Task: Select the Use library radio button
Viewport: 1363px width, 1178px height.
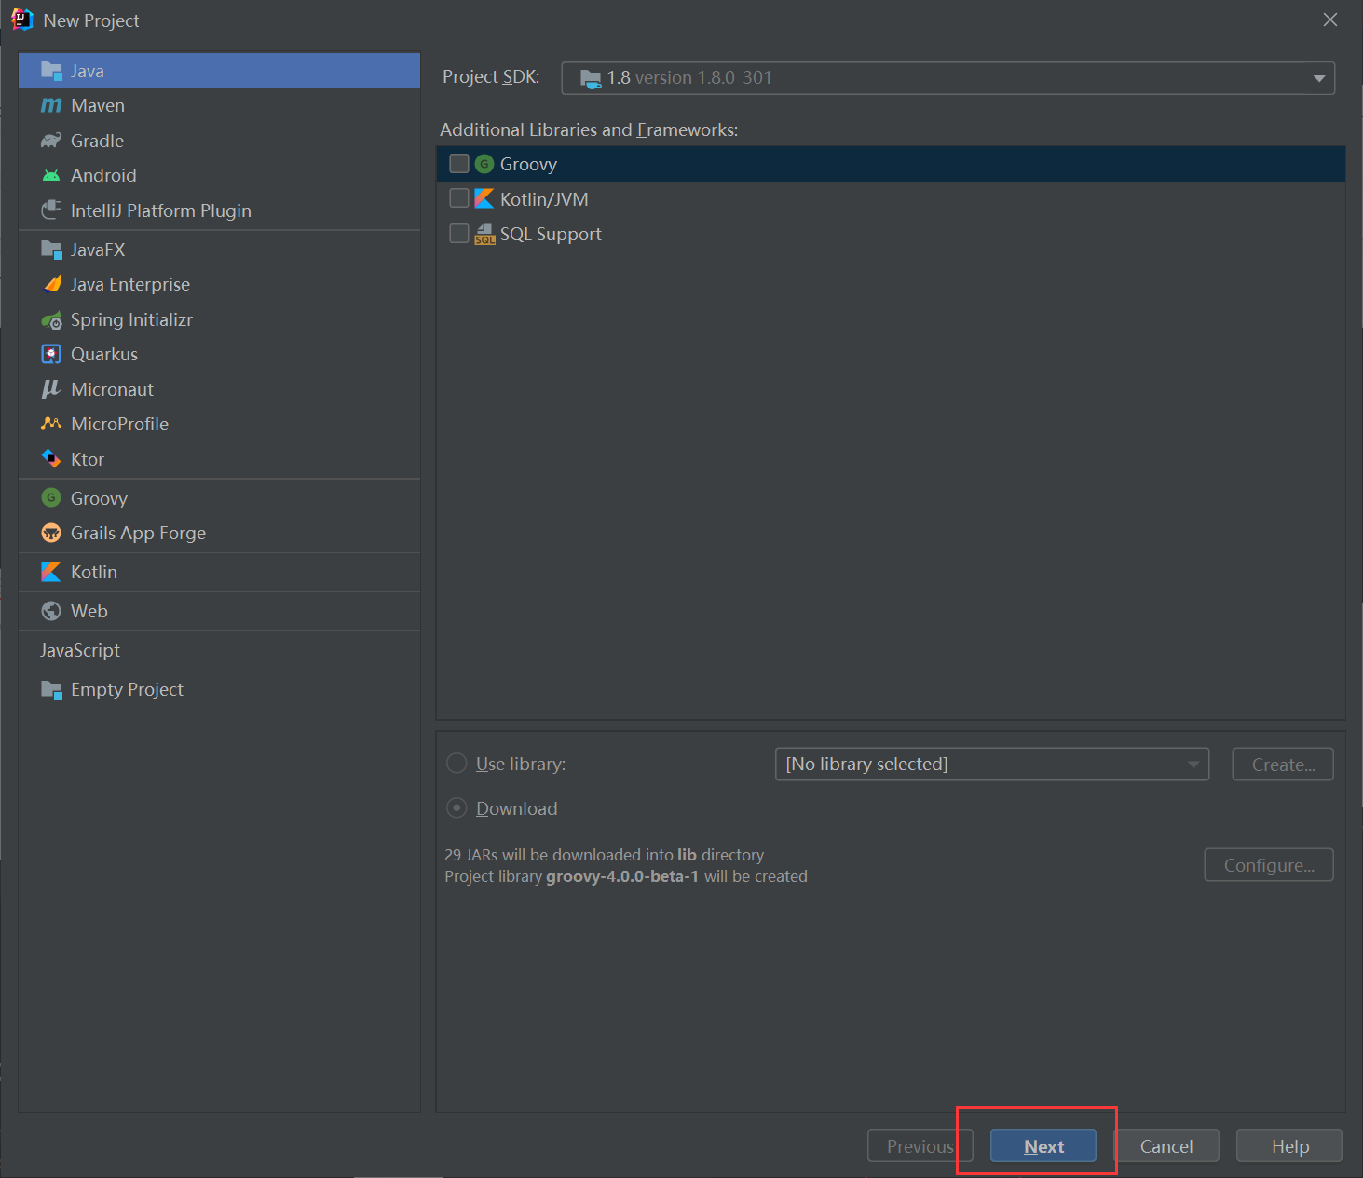Action: (x=457, y=764)
